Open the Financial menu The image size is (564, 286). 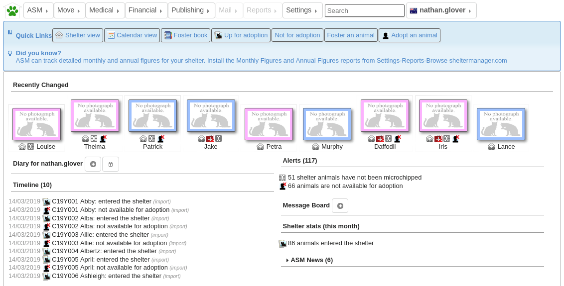coord(145,10)
